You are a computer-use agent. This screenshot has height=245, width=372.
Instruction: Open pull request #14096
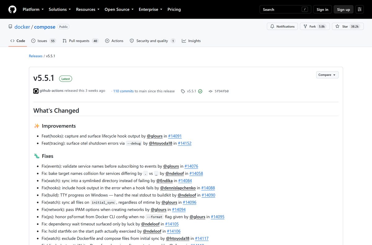(x=189, y=202)
